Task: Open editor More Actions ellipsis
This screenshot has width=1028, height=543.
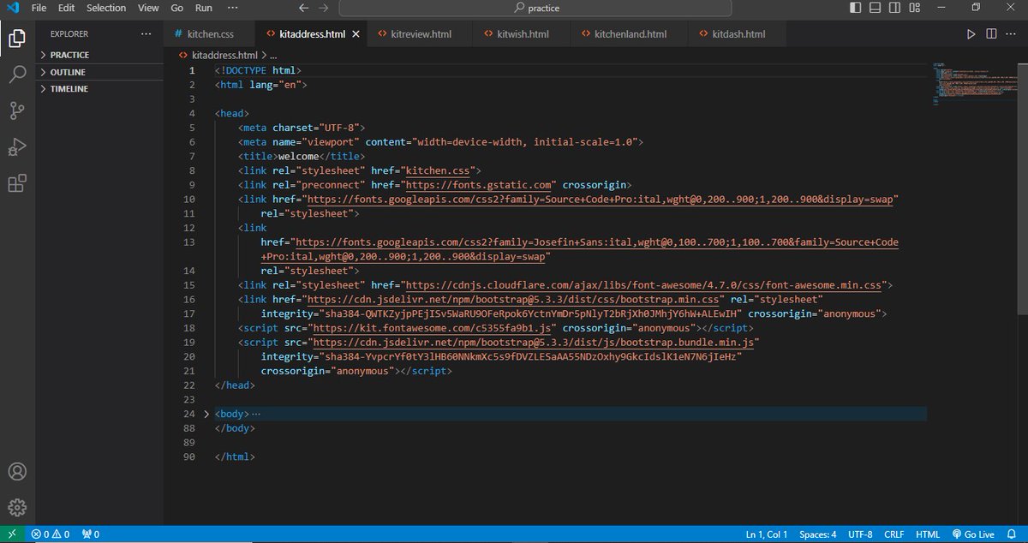Action: [1010, 34]
